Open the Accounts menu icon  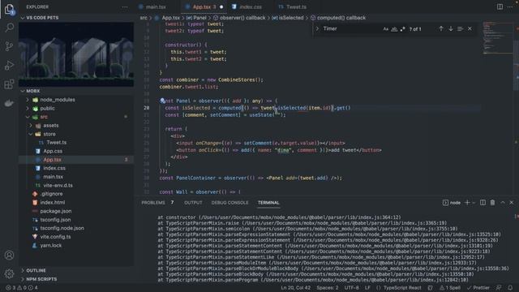(x=9, y=255)
